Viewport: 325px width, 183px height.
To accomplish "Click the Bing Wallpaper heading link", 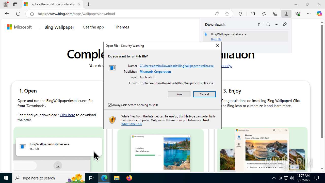I will pyautogui.click(x=59, y=27).
